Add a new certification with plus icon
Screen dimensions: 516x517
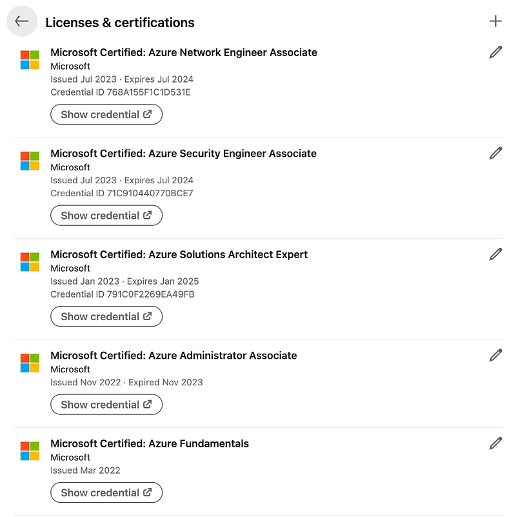click(495, 21)
